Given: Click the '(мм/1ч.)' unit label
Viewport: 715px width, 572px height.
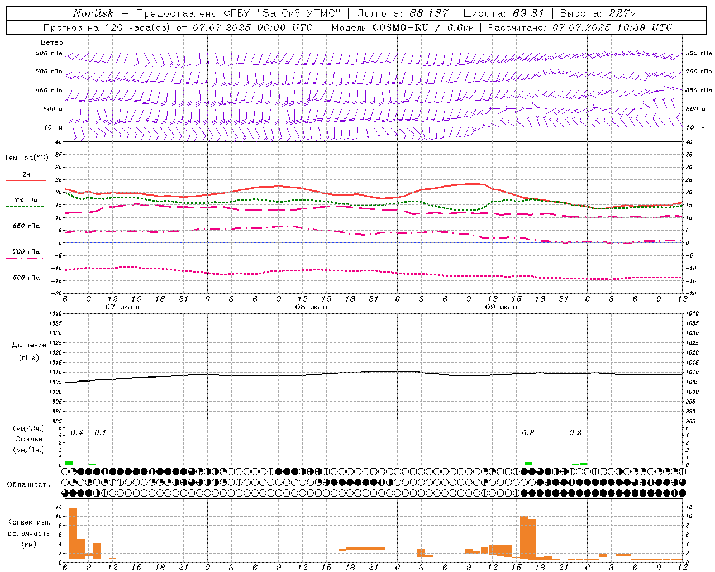Looking at the screenshot, I should pos(29,449).
